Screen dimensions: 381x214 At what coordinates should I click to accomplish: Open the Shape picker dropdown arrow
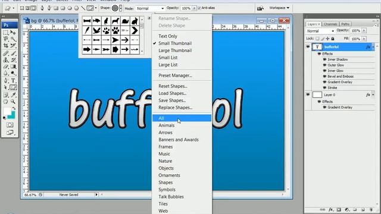[x=120, y=8]
